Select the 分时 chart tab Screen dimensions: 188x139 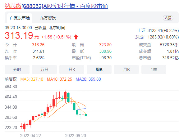[x=17, y=69]
